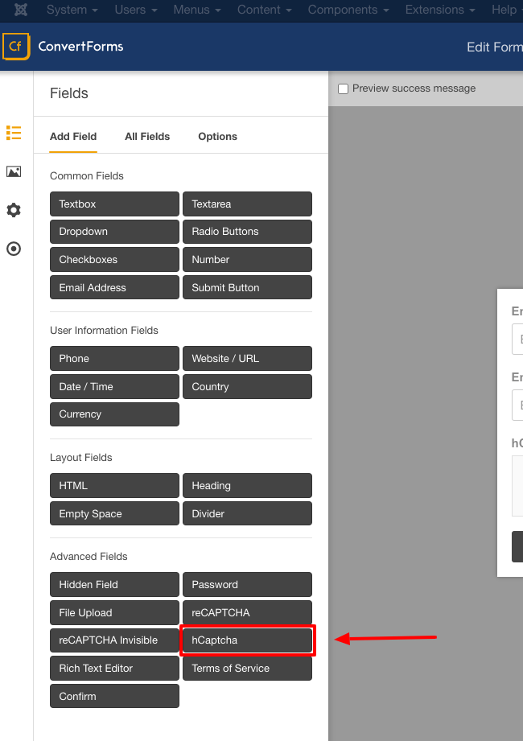Add an Email Address field
This screenshot has height=741, width=523.
point(115,287)
